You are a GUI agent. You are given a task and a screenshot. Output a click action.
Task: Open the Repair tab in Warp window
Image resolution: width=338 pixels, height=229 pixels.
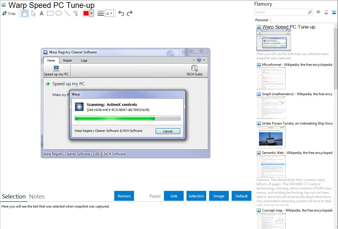click(67, 60)
